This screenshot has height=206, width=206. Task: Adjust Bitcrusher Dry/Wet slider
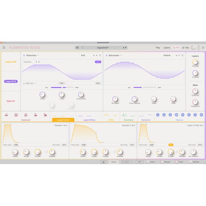tap(145, 87)
